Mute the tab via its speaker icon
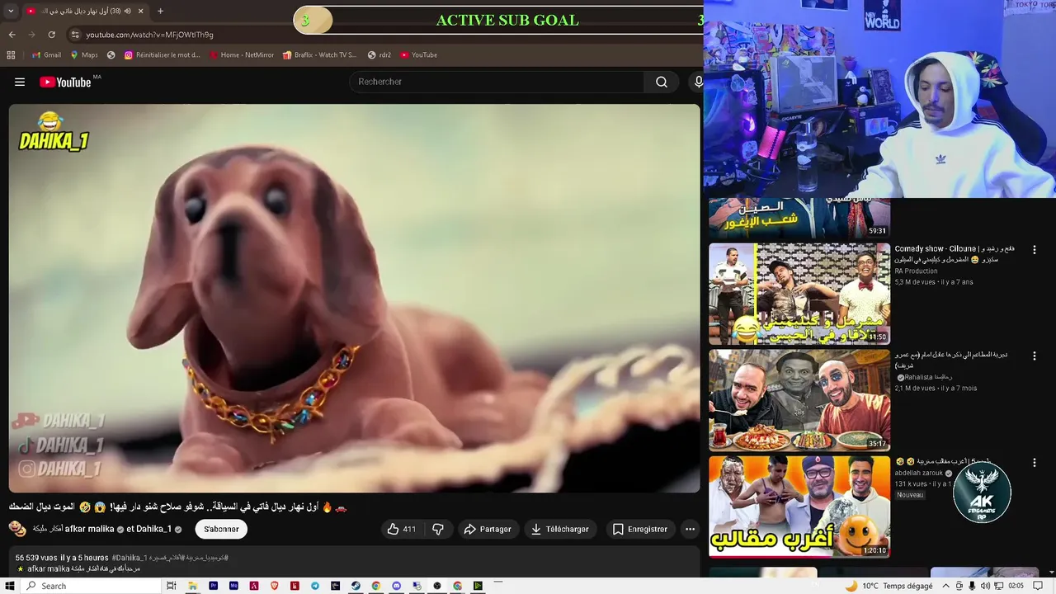 128,11
